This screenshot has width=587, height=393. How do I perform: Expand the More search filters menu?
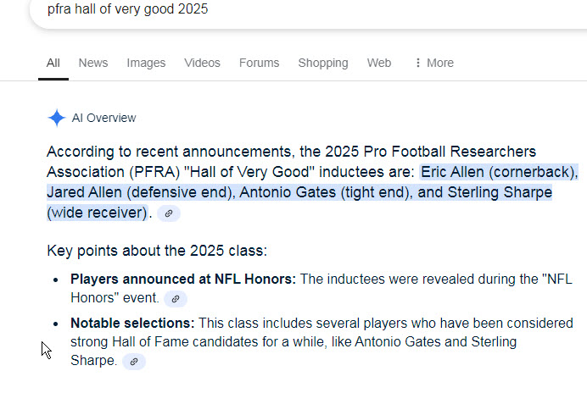click(x=433, y=63)
